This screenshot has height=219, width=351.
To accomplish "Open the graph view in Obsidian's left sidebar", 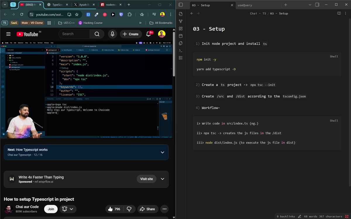I will coord(180,21).
